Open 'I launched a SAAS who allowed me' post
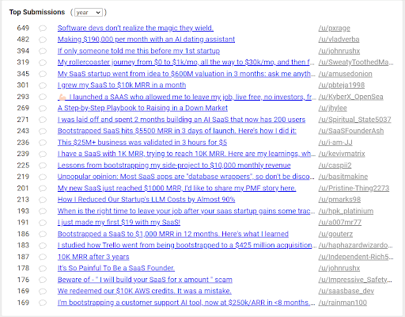Image resolution: width=405 pixels, height=317 pixels. tap(187, 97)
